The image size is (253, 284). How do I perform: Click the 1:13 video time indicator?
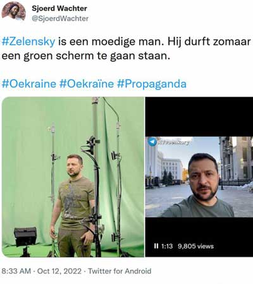(167, 246)
